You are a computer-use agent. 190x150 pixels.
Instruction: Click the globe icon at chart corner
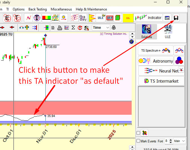tap(131, 41)
